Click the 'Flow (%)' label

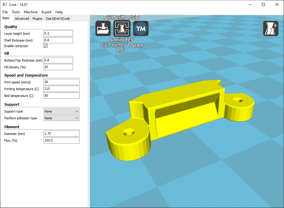[11, 141]
